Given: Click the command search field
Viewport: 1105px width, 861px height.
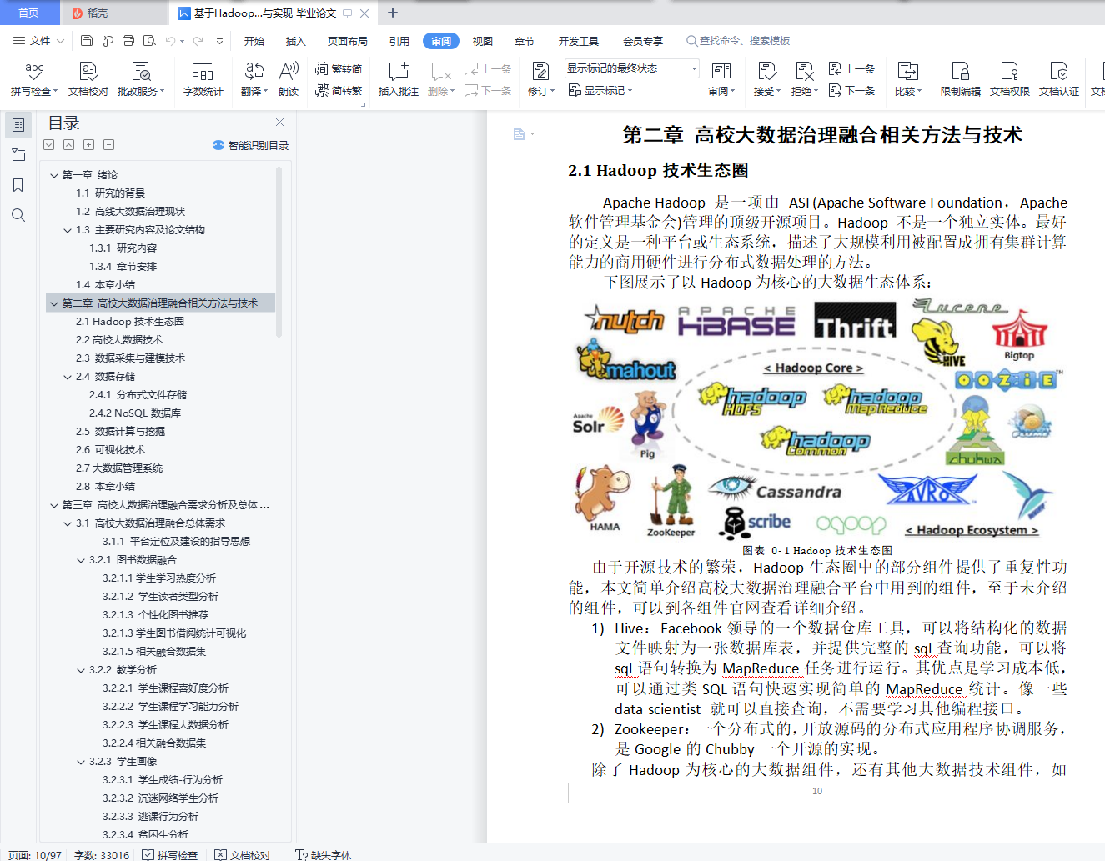Looking at the screenshot, I should coord(738,41).
